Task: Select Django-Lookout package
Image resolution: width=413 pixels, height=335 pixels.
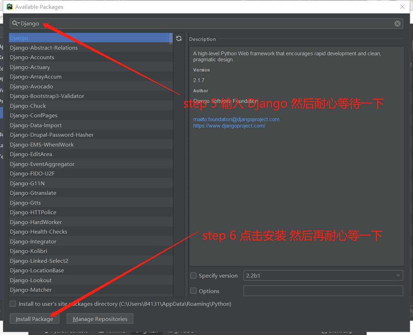Action: click(90, 280)
